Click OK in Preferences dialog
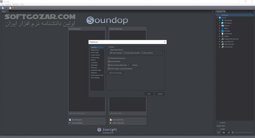 coord(149,94)
